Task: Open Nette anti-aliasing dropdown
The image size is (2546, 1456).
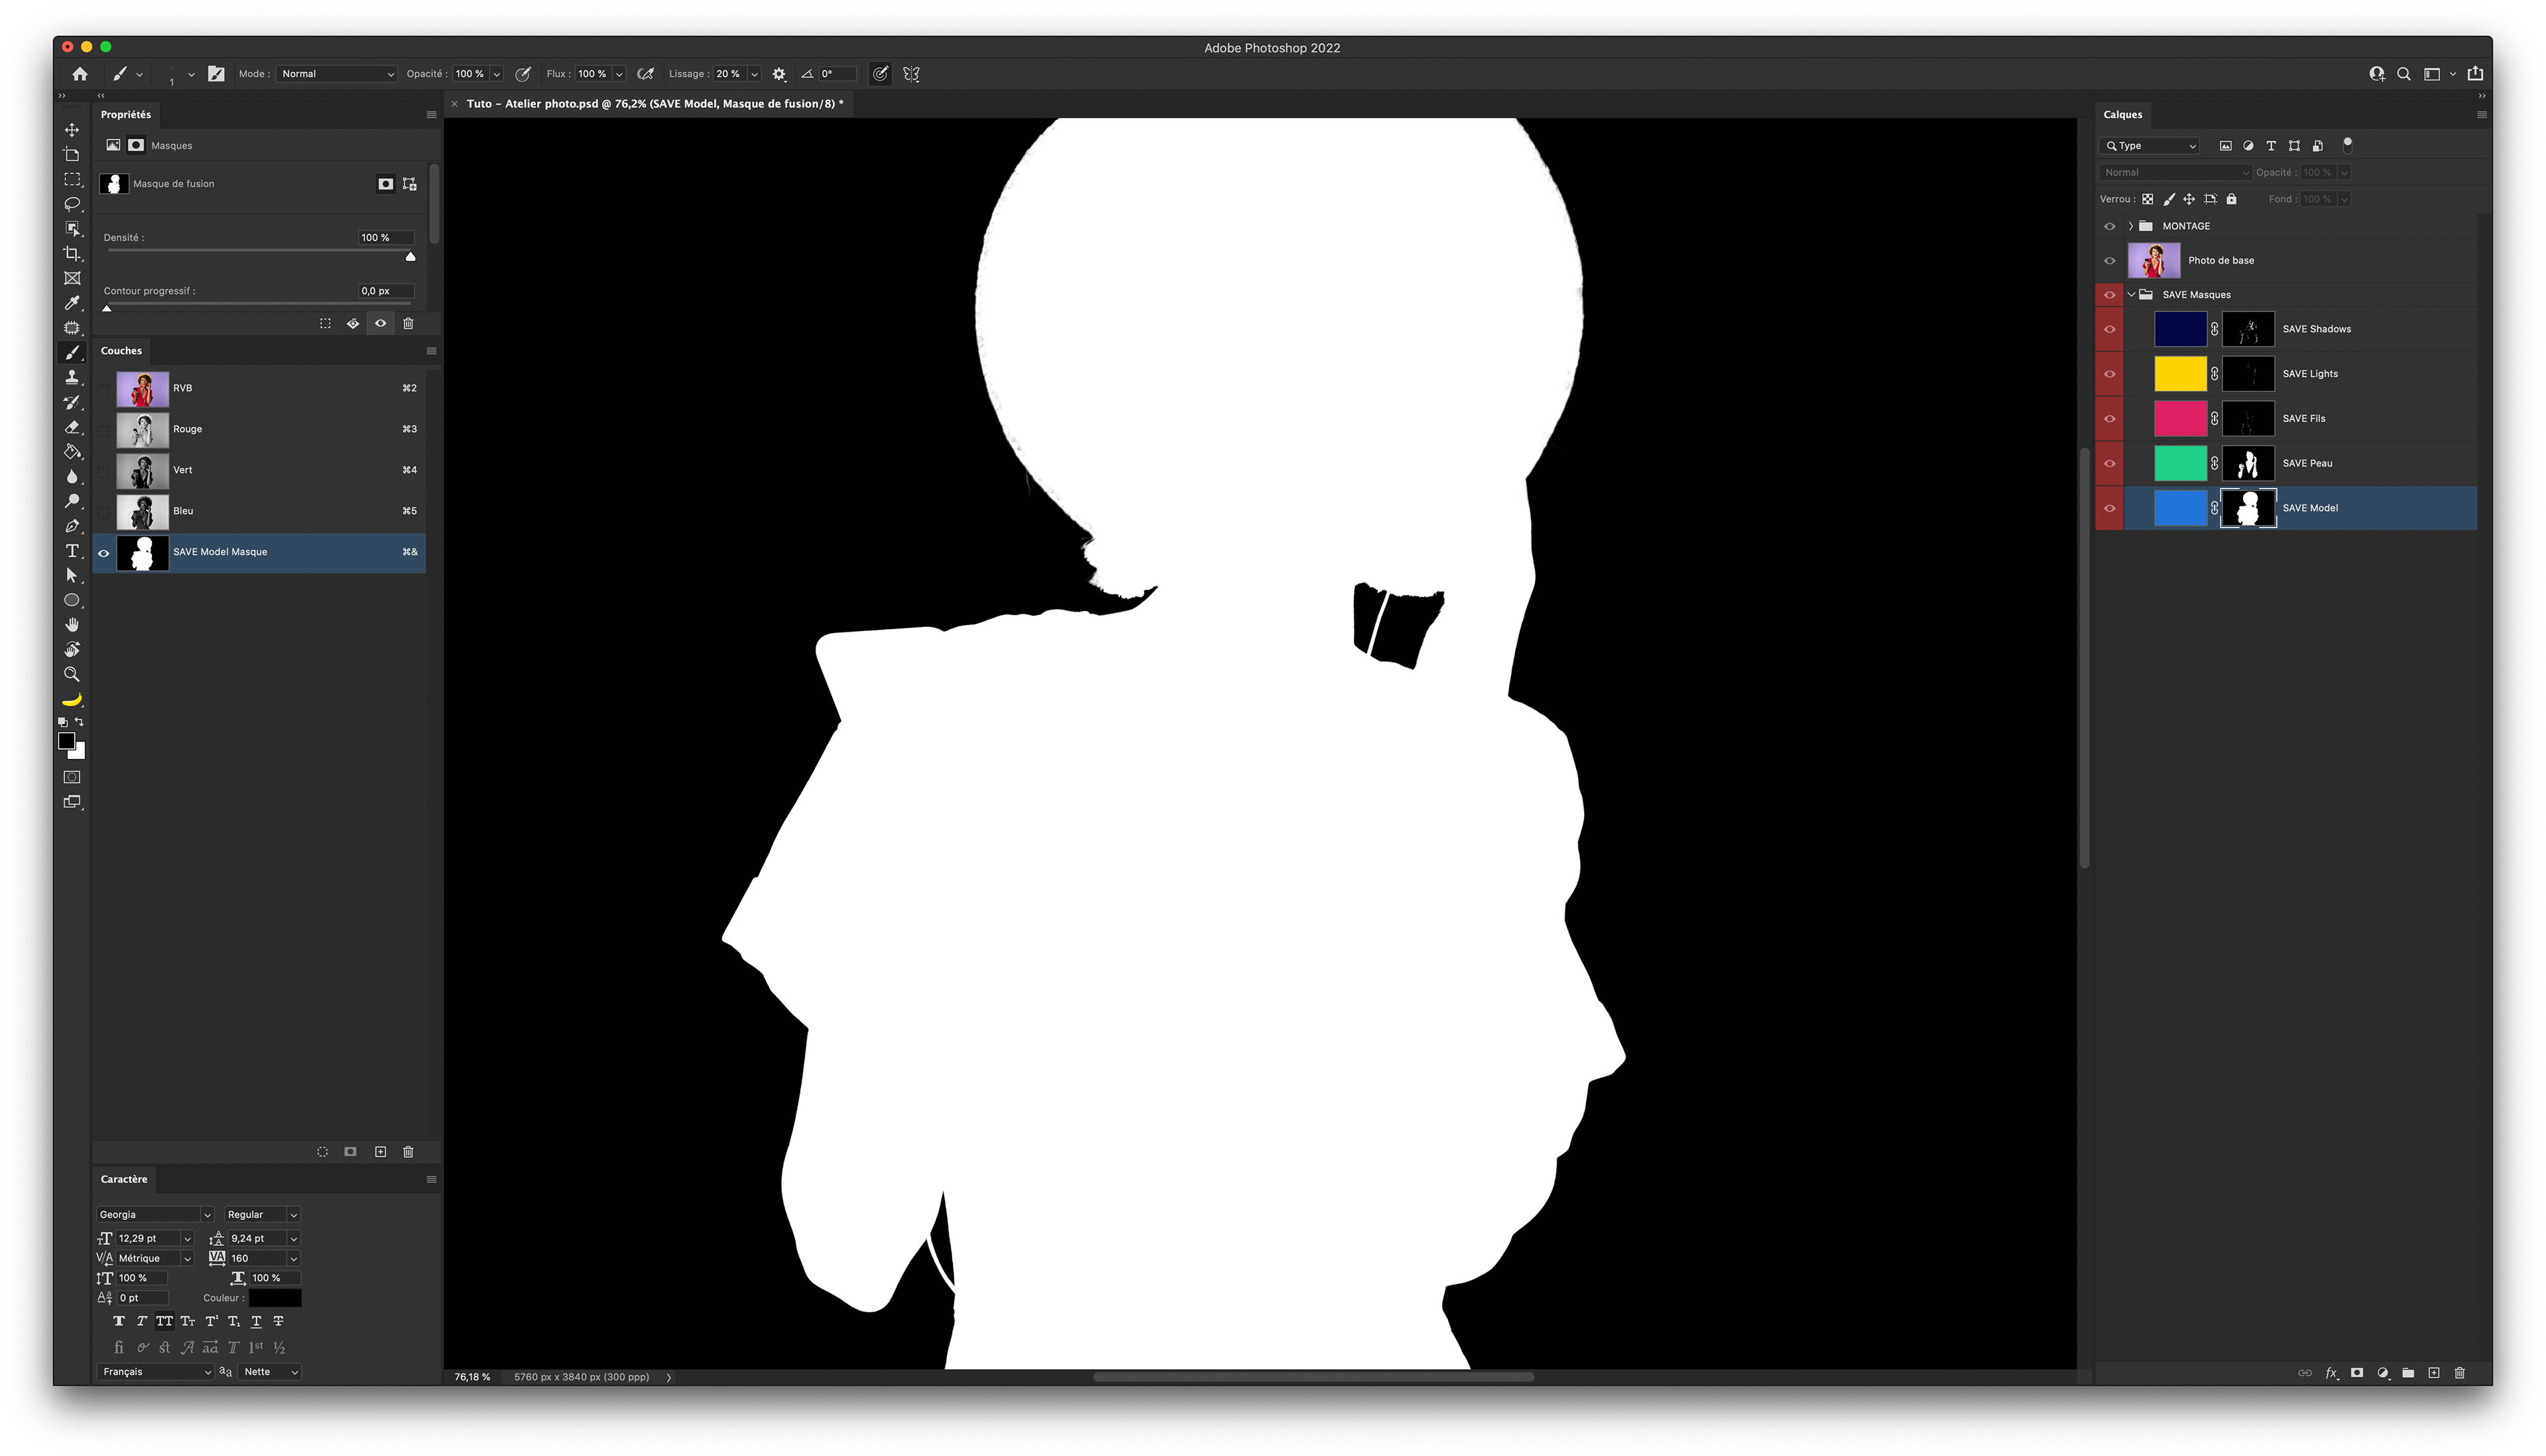Action: [271, 1372]
